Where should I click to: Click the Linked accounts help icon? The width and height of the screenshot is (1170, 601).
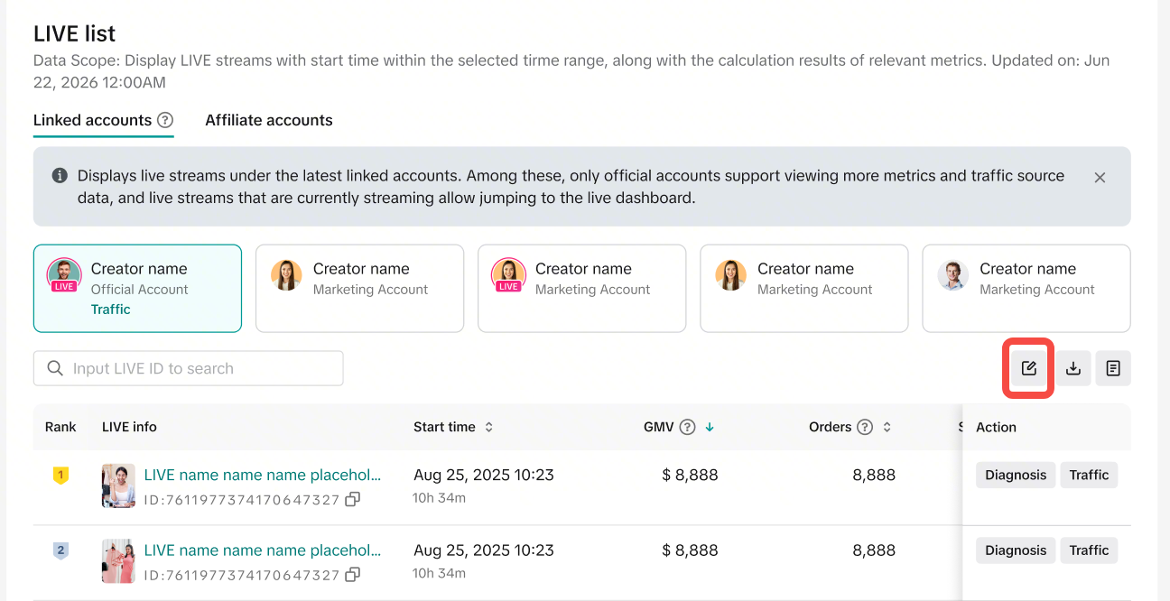coord(164,120)
